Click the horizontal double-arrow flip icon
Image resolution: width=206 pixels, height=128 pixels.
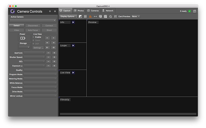tap(95, 16)
